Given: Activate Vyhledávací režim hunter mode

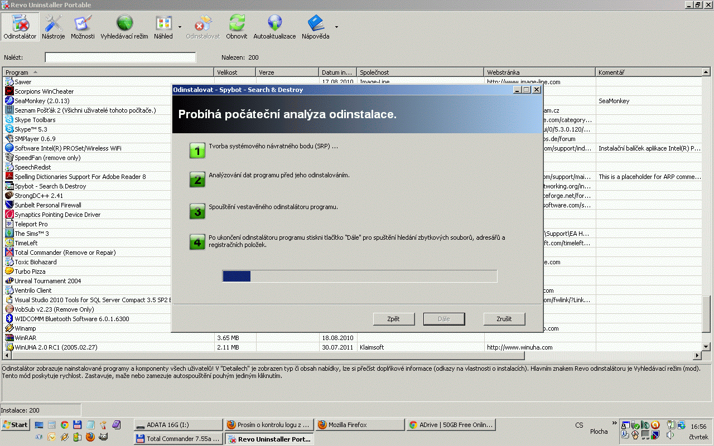Looking at the screenshot, I should [x=124, y=26].
